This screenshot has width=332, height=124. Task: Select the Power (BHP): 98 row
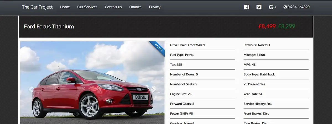[x=203, y=114]
